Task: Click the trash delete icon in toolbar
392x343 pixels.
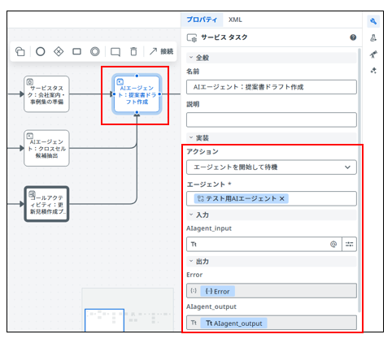Action: 133,51
